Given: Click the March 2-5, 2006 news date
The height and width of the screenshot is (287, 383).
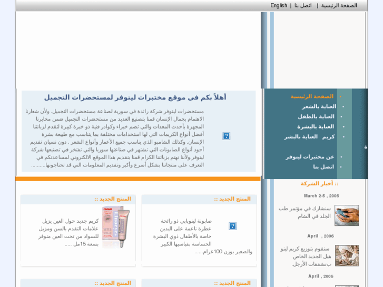Looking at the screenshot, I should (x=321, y=196).
